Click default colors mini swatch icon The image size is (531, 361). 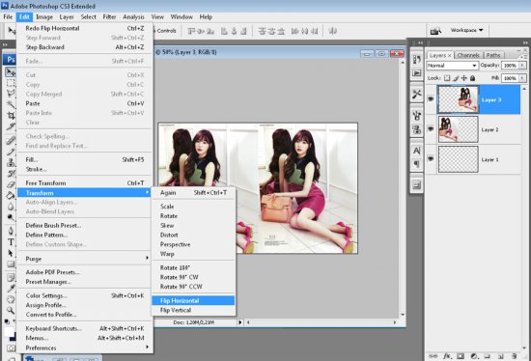pos(7,321)
